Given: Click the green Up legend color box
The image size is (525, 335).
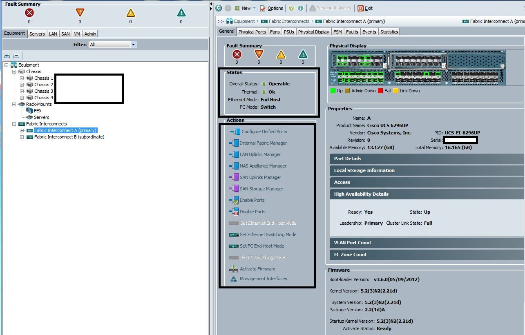Looking at the screenshot, I should pyautogui.click(x=333, y=91).
